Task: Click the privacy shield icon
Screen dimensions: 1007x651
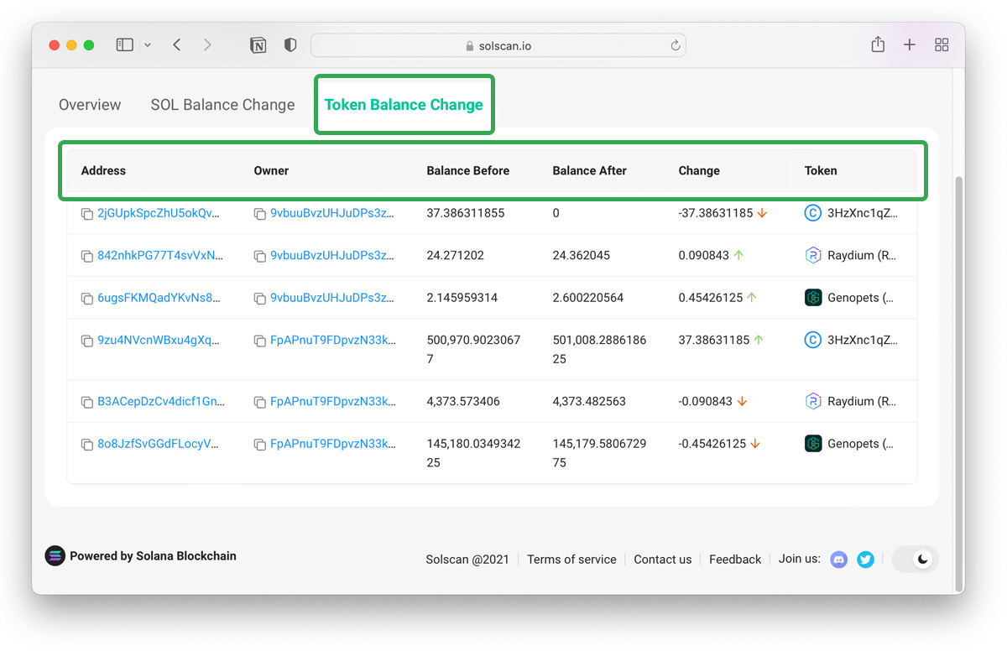Action: 290,45
